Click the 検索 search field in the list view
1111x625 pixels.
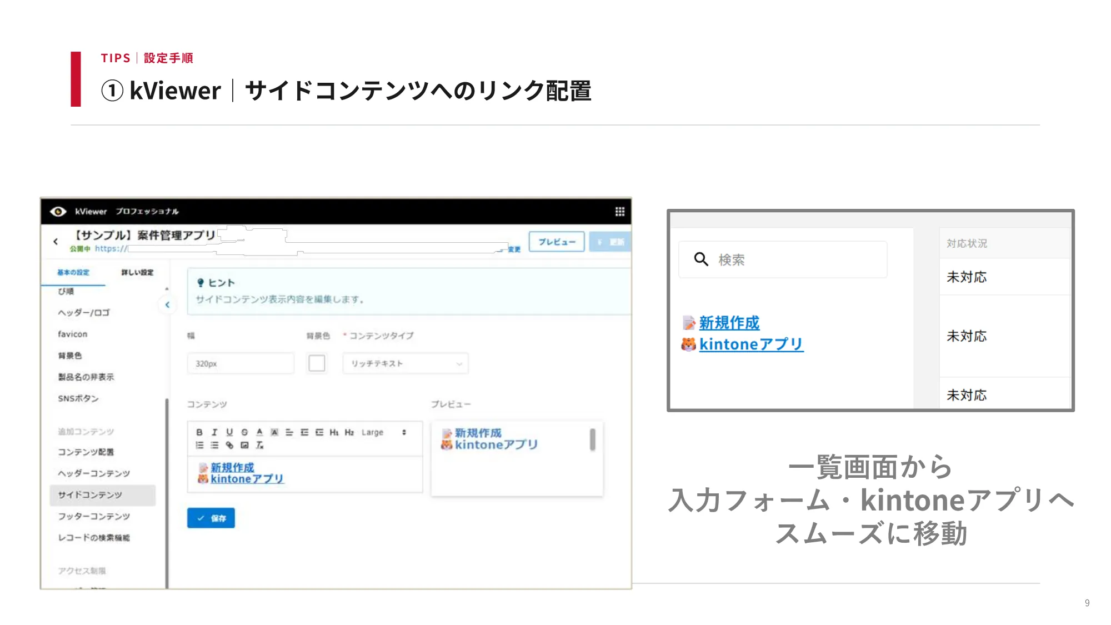coord(783,259)
